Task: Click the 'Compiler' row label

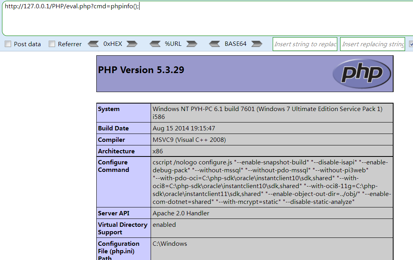Action: (111, 140)
